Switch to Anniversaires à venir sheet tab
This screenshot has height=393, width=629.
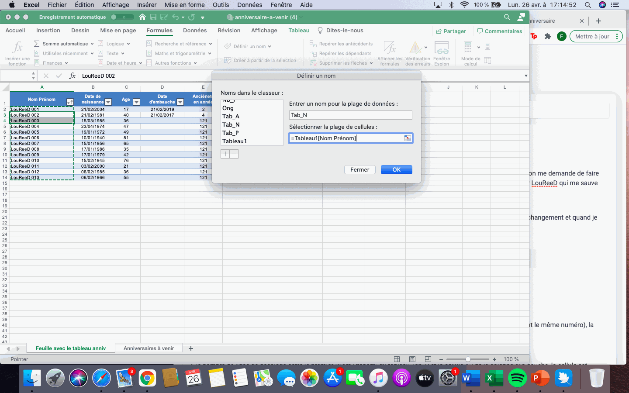(149, 348)
